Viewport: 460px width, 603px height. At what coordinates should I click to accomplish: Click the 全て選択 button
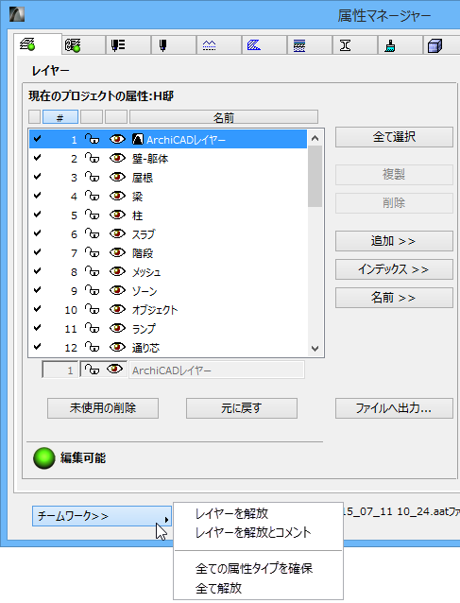click(x=394, y=137)
